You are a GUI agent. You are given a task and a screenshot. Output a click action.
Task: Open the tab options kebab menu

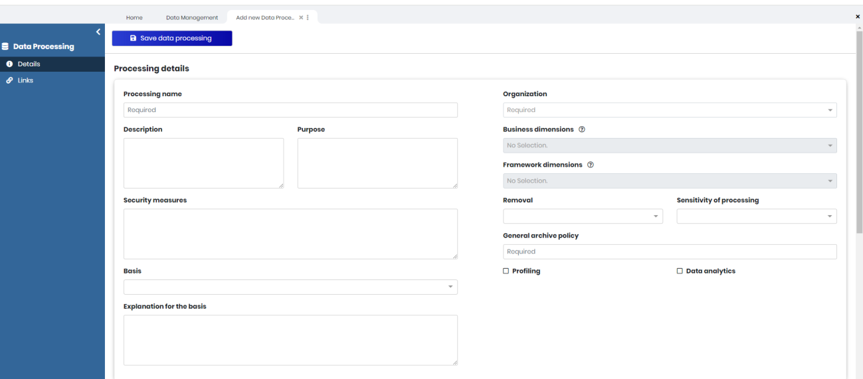click(x=308, y=18)
